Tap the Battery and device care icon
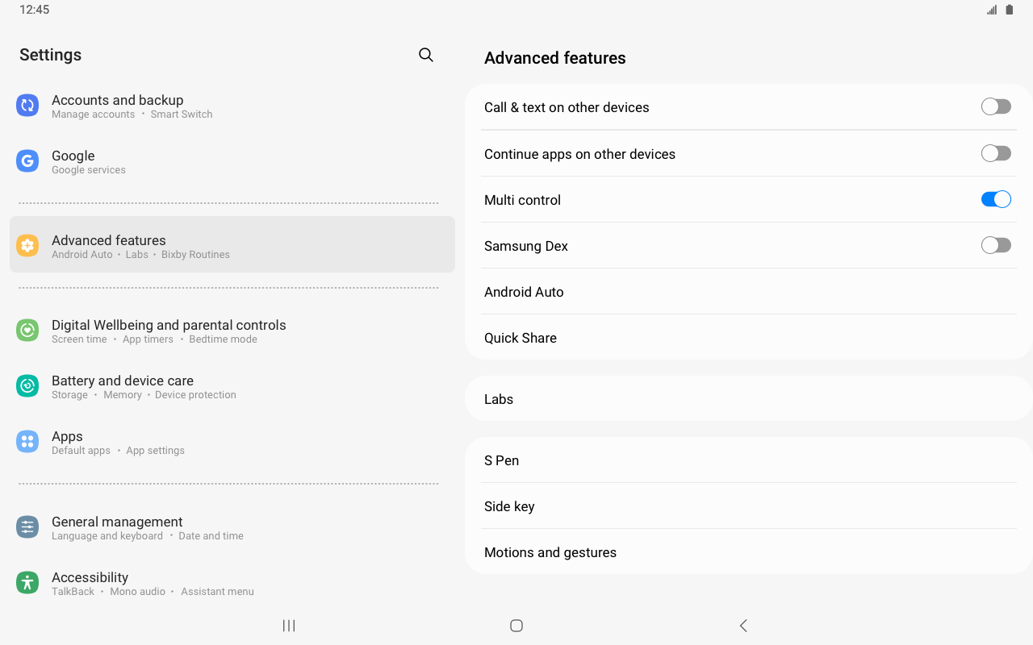This screenshot has width=1033, height=645. [27, 386]
